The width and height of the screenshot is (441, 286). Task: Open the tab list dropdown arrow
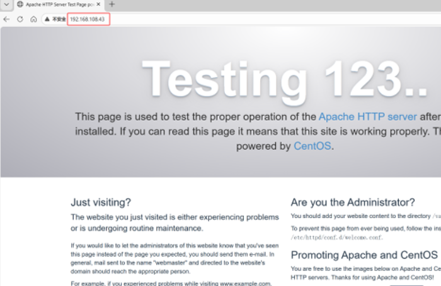click(6, 4)
